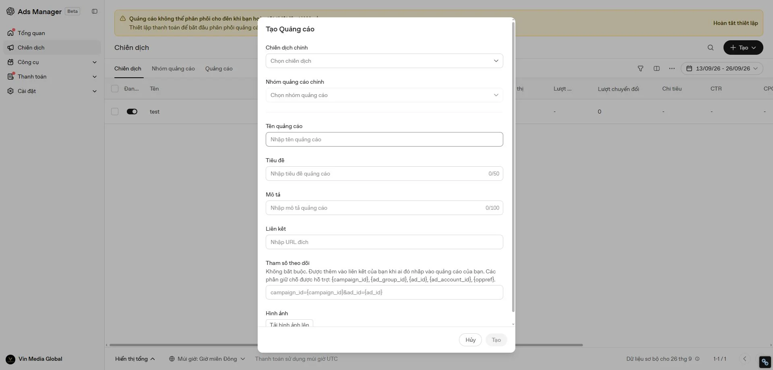The width and height of the screenshot is (773, 370).
Task: Switch to the Quảng cáo tab
Action: tap(219, 68)
